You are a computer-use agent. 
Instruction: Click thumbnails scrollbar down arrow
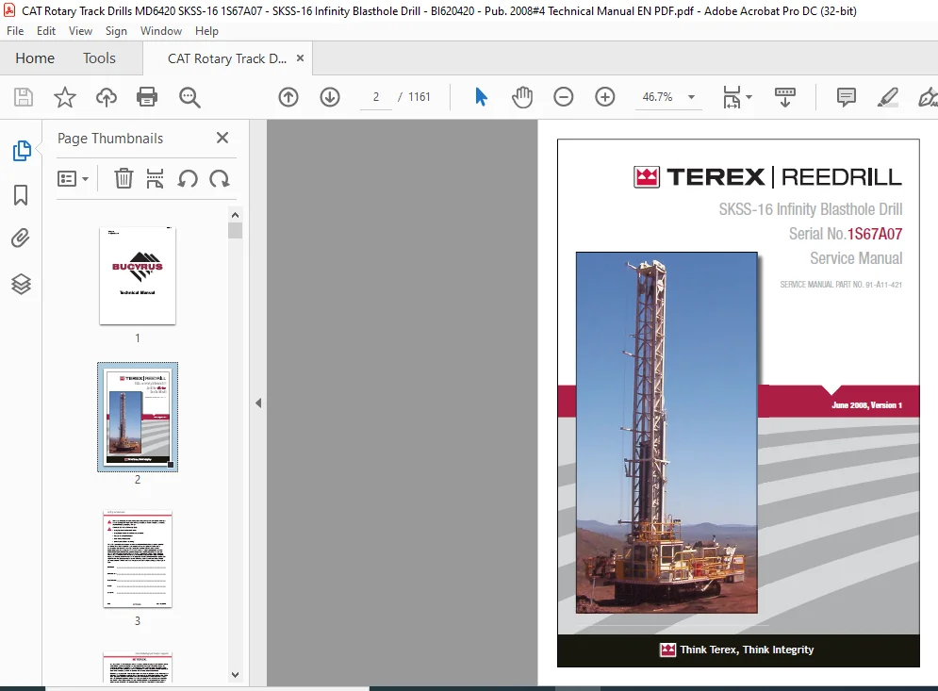coord(235,675)
